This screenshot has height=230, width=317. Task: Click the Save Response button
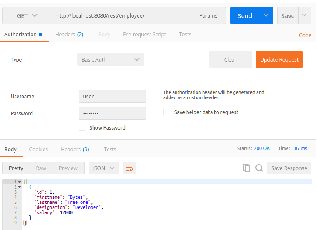tap(289, 168)
